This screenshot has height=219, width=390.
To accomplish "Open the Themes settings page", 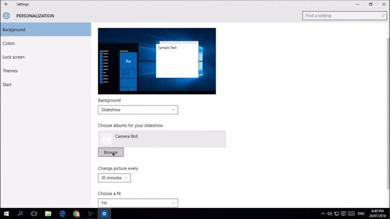I will coord(46,71).
